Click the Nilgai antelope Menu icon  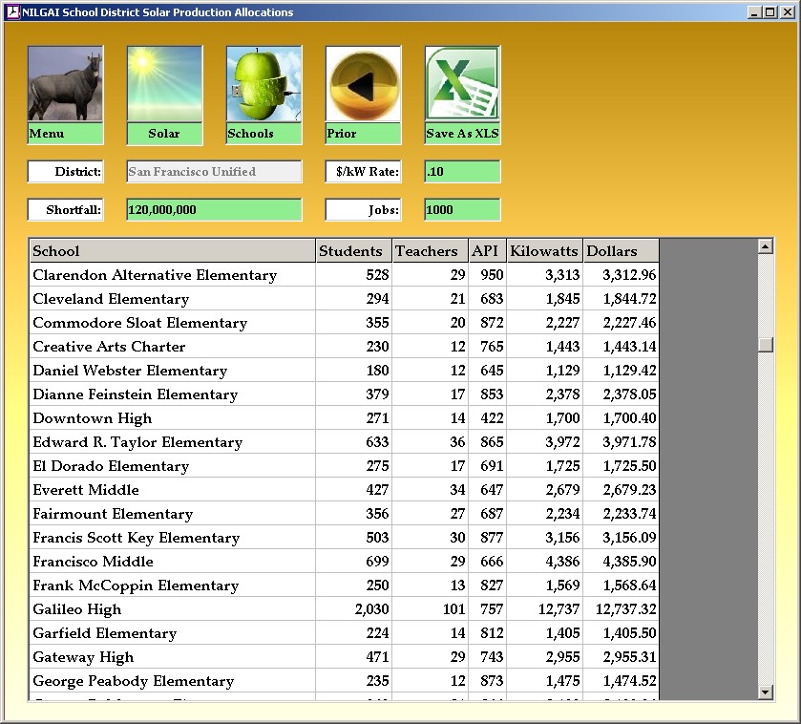[65, 85]
